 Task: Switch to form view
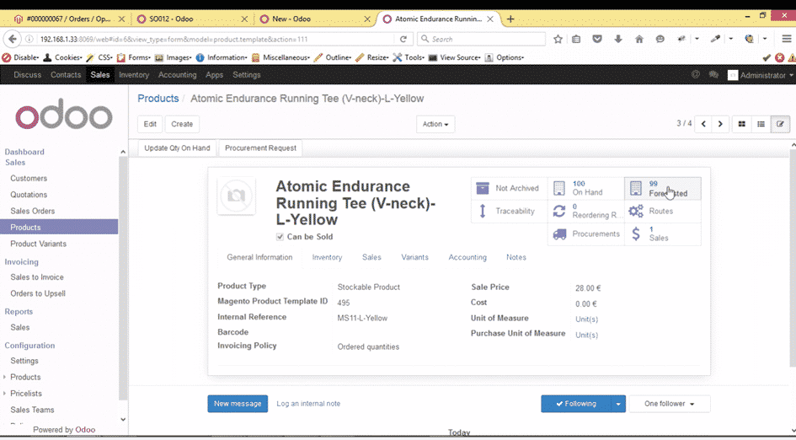click(x=780, y=124)
